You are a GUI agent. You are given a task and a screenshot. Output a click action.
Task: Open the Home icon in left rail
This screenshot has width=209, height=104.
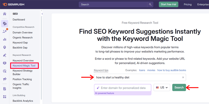click(5, 14)
